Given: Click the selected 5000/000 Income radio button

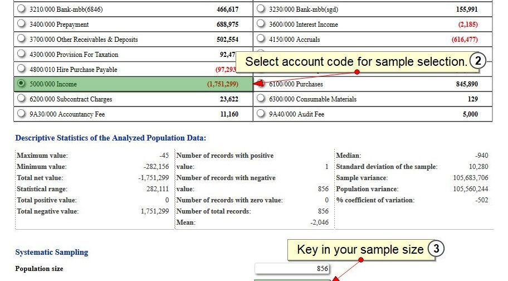Looking at the screenshot, I should pyautogui.click(x=21, y=83).
